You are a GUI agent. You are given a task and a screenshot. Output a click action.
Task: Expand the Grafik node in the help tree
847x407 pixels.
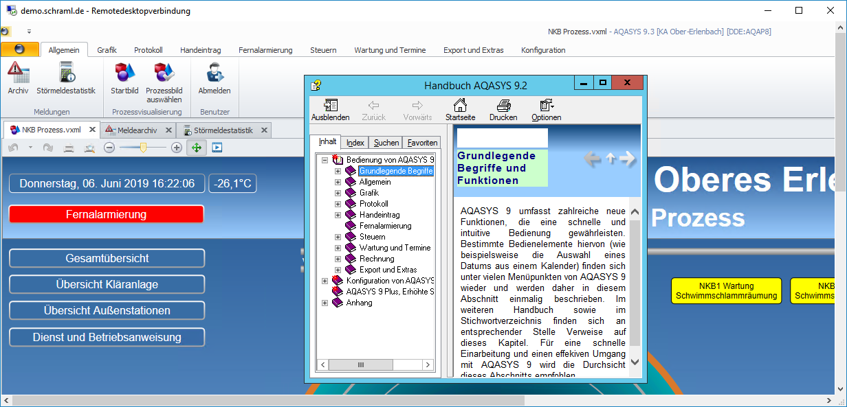[x=338, y=193]
